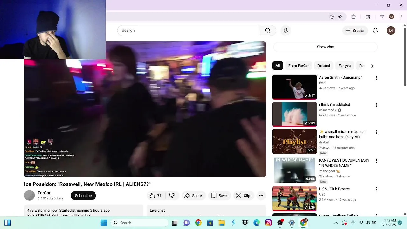
Task: Open FarCar channel avatar
Action: (30, 195)
